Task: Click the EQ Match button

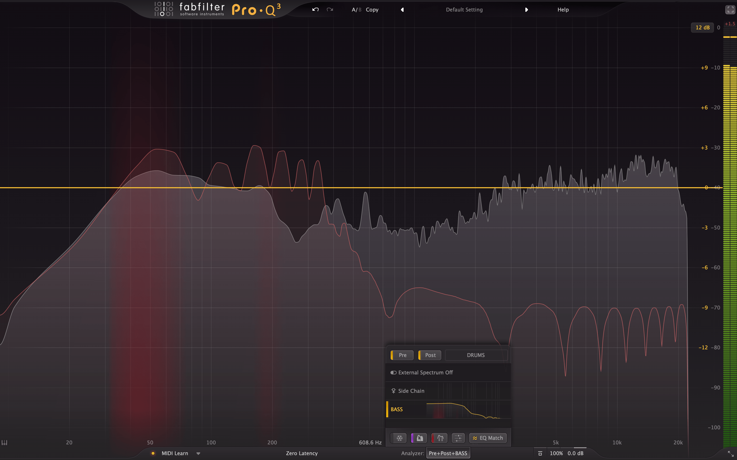Action: tap(487, 438)
